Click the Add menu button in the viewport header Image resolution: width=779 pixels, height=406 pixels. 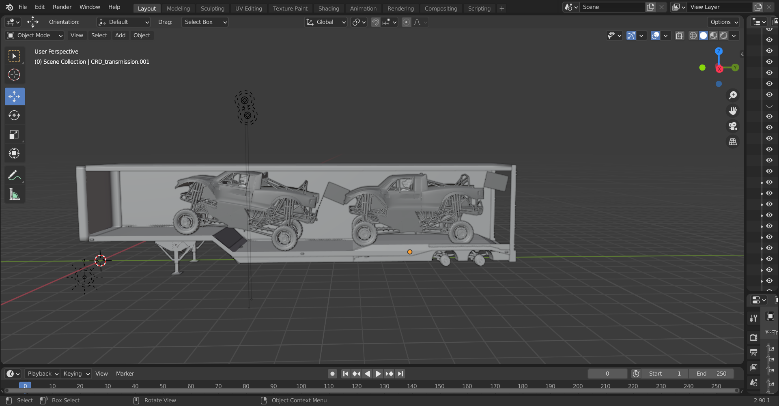click(120, 36)
